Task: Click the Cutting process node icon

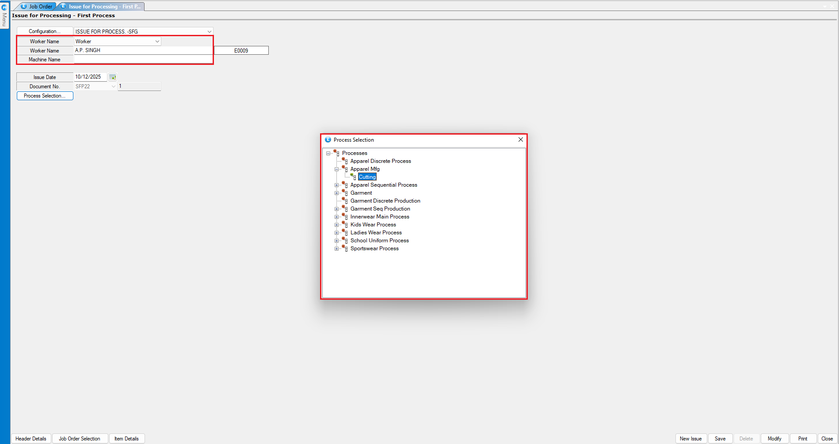Action: coord(353,177)
